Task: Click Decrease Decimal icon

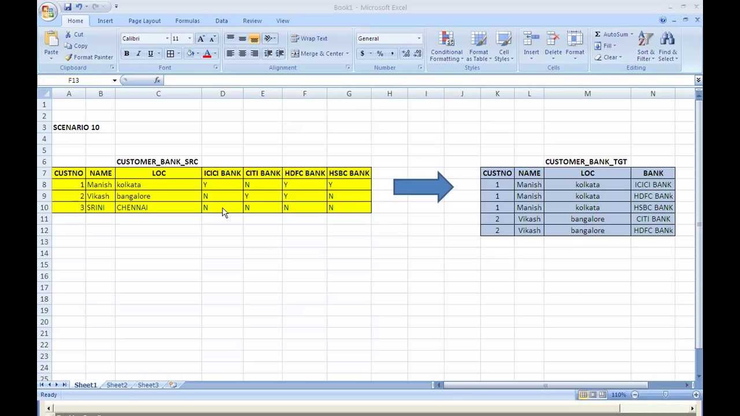Action: pyautogui.click(x=417, y=54)
